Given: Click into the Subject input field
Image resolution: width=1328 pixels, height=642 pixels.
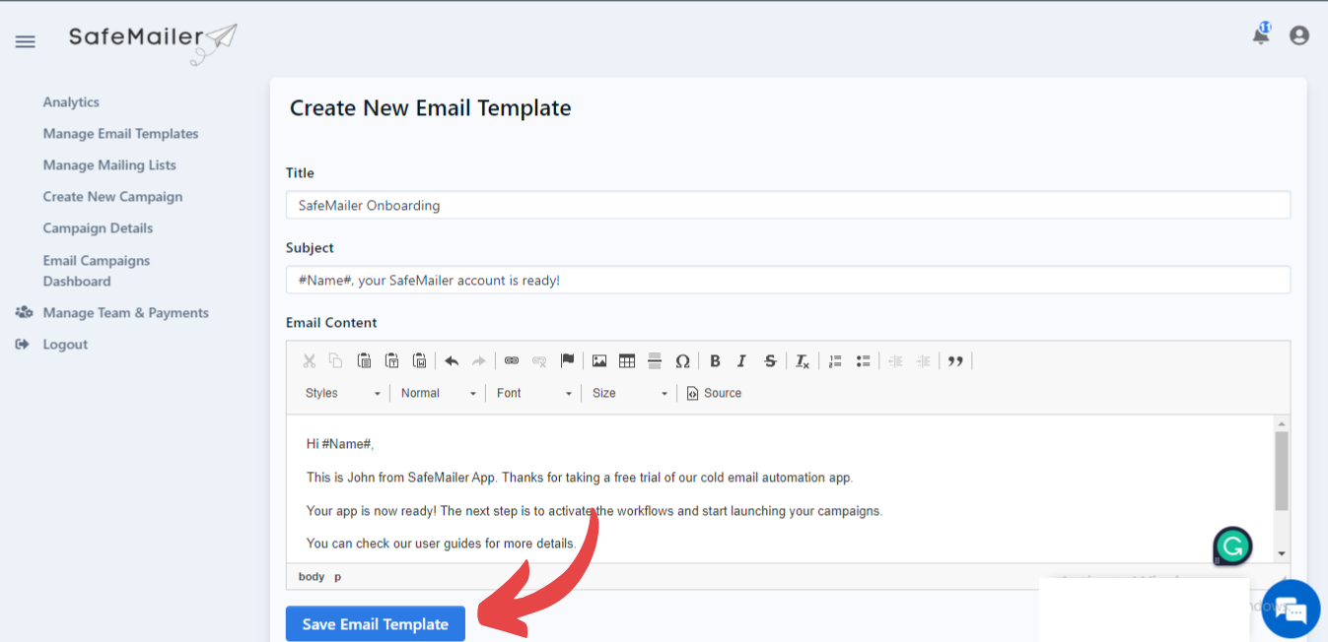Looking at the screenshot, I should (x=788, y=280).
